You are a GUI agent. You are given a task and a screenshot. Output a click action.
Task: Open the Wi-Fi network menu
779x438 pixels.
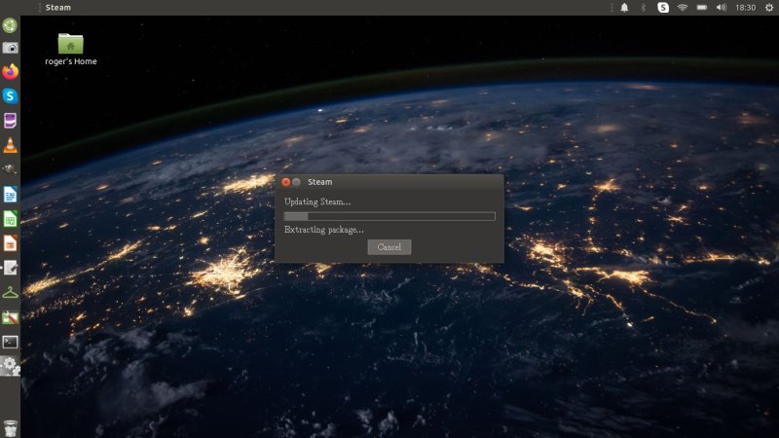point(683,8)
